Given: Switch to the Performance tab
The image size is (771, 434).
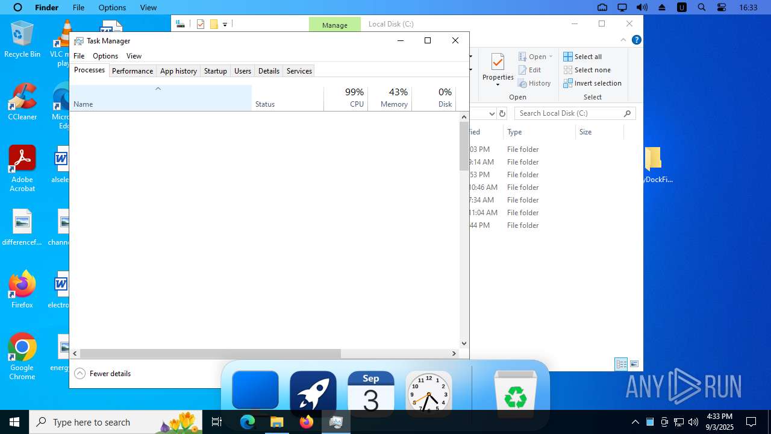Looking at the screenshot, I should pyautogui.click(x=133, y=71).
